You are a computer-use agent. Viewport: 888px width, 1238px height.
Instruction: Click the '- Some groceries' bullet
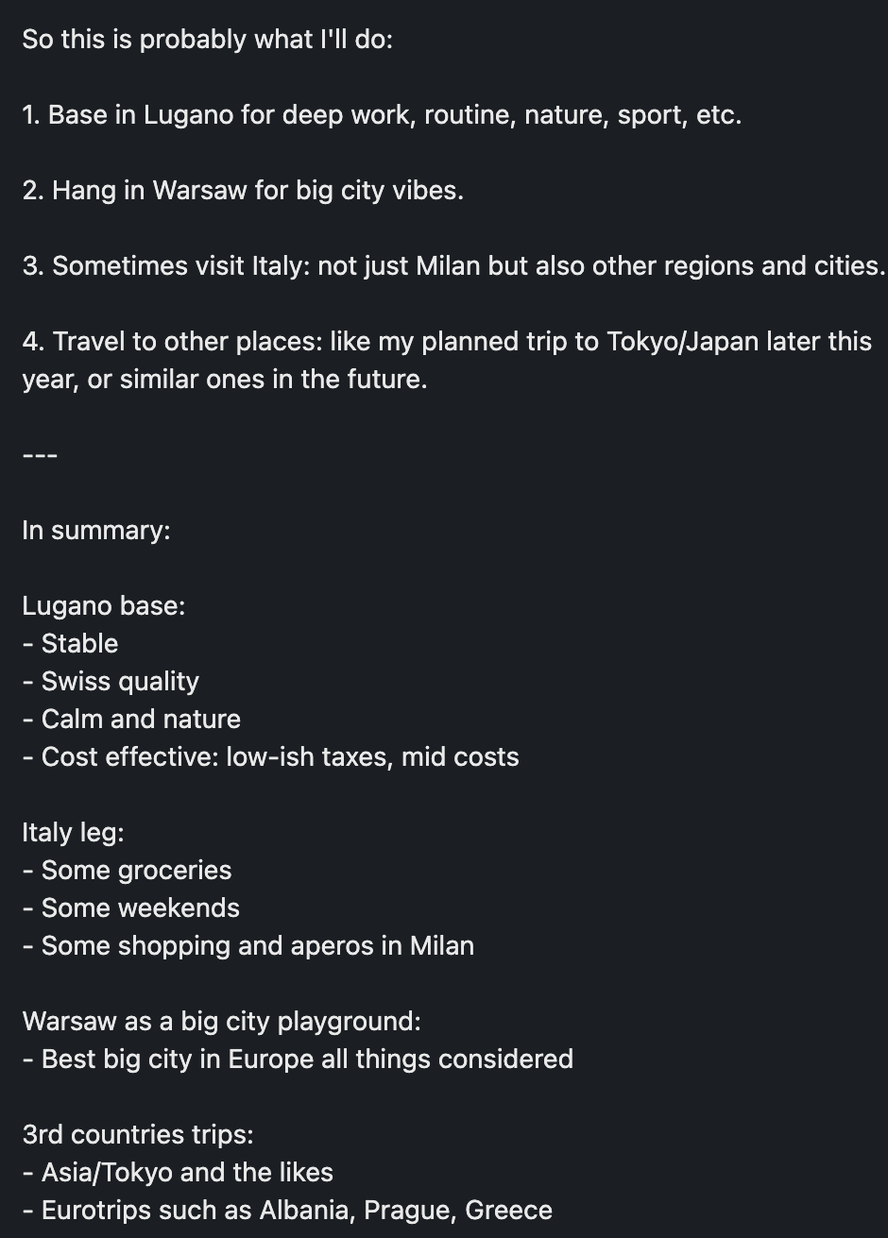[x=127, y=871]
